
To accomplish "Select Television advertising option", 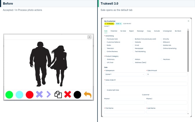I will point(105,48).
